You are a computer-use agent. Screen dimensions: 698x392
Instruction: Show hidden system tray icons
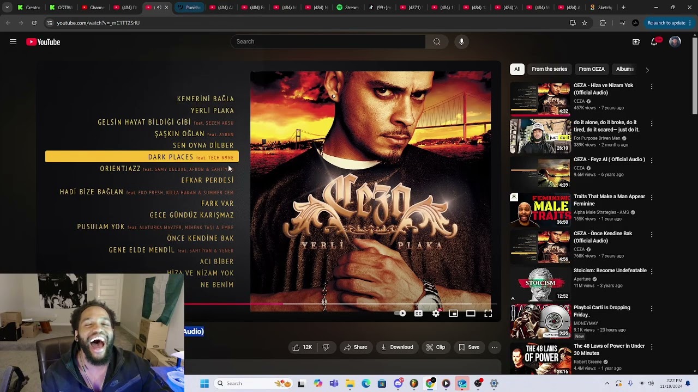pyautogui.click(x=607, y=383)
